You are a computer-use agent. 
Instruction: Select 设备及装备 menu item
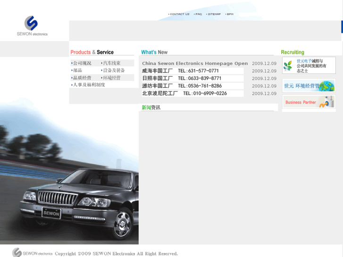tap(113, 70)
